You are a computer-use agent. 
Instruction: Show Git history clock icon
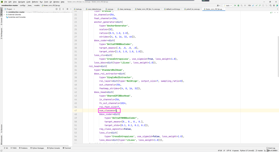pyautogui.click(x=263, y=5)
